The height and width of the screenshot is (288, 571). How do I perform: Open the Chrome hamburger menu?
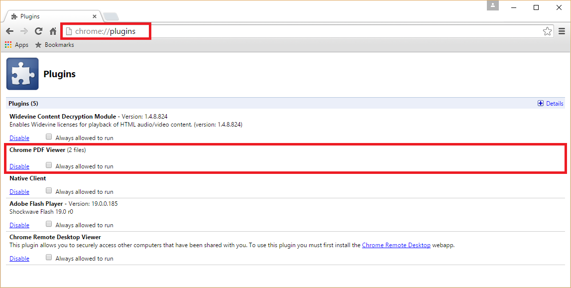point(562,31)
